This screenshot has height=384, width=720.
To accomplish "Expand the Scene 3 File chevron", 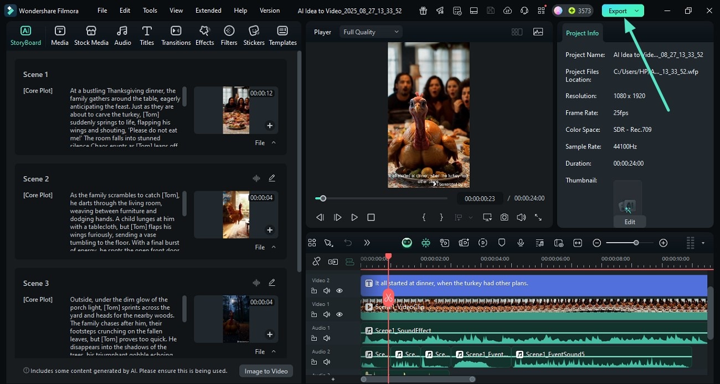I will (274, 352).
